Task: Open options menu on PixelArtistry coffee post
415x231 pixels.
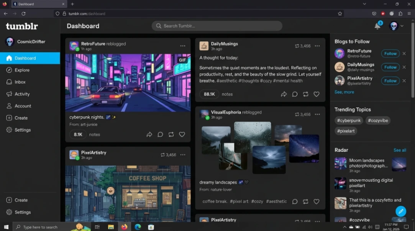Action: coord(183,155)
